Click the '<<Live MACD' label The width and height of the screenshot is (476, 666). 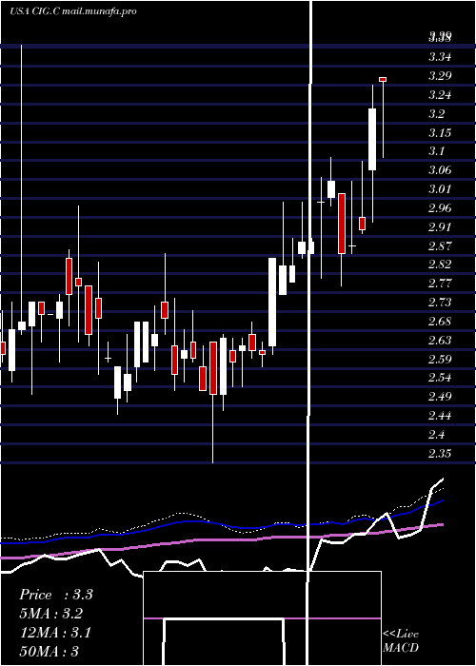pos(401,641)
